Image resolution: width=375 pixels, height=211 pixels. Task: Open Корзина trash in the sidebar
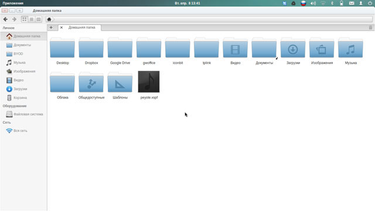(23, 98)
